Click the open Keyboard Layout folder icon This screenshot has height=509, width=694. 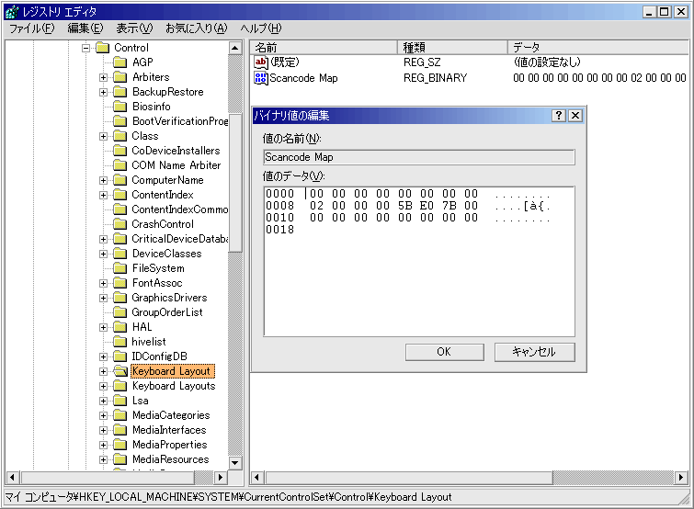pyautogui.click(x=119, y=371)
